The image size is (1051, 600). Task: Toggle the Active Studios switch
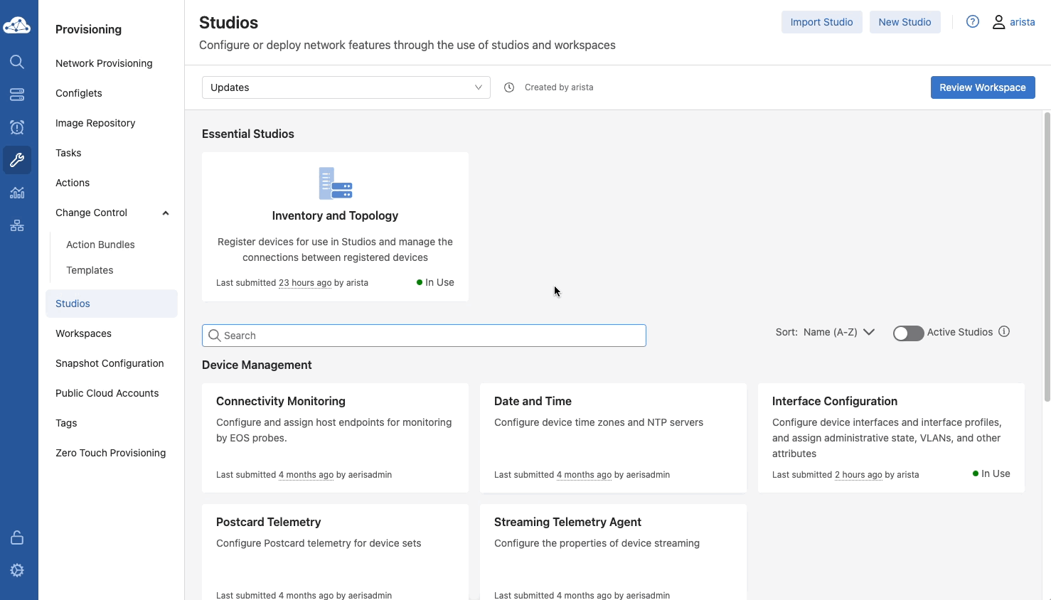coord(908,333)
